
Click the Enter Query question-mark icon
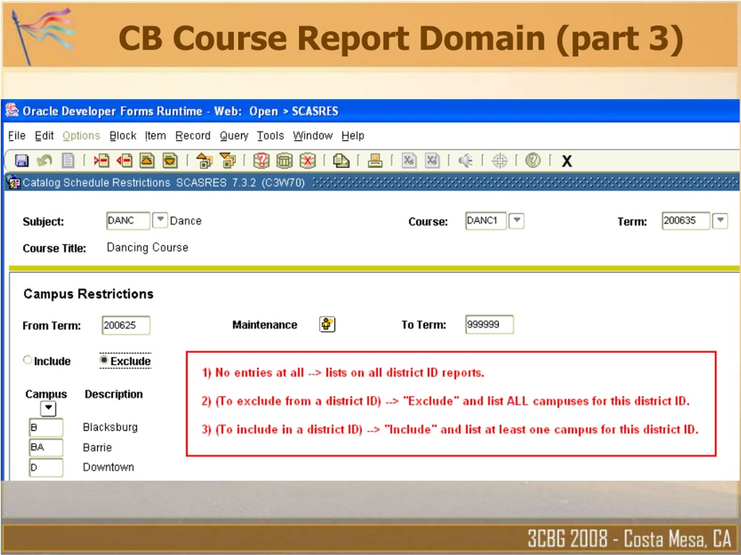tap(261, 161)
